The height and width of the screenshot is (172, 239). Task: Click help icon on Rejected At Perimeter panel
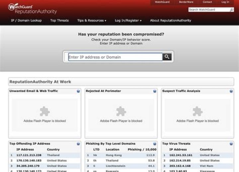tap(155, 91)
